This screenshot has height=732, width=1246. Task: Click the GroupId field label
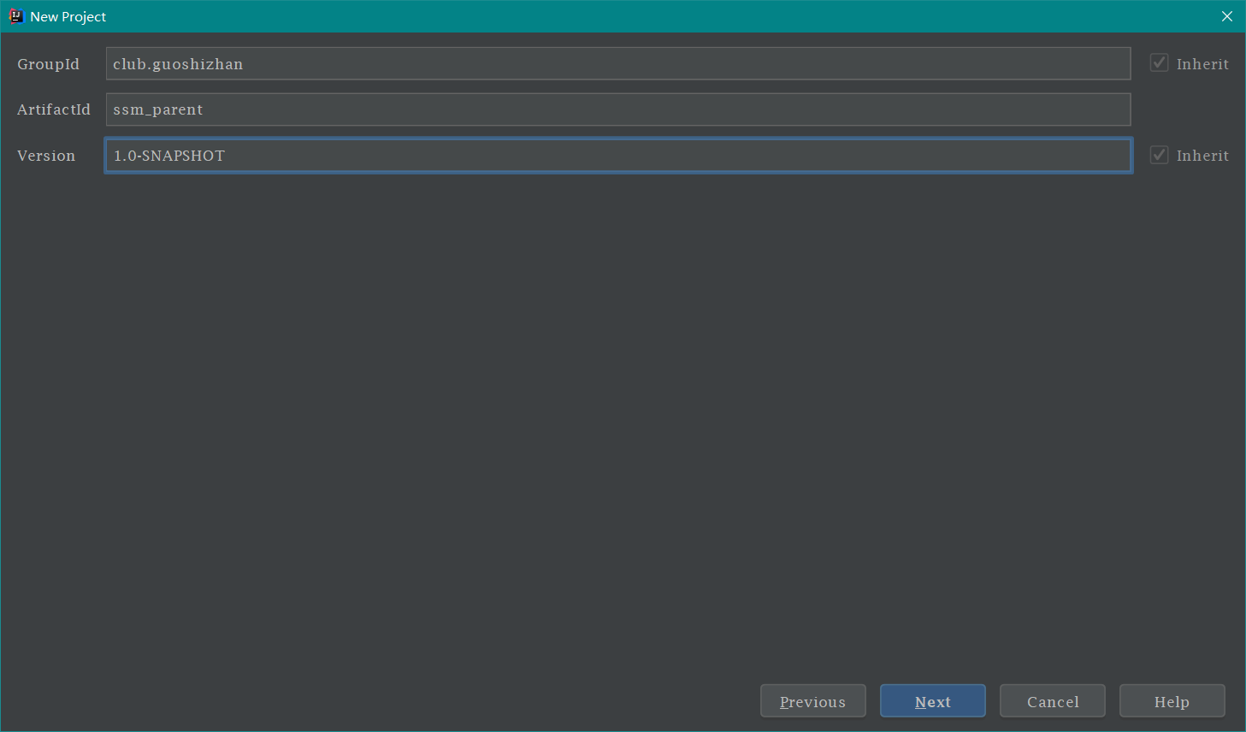48,64
